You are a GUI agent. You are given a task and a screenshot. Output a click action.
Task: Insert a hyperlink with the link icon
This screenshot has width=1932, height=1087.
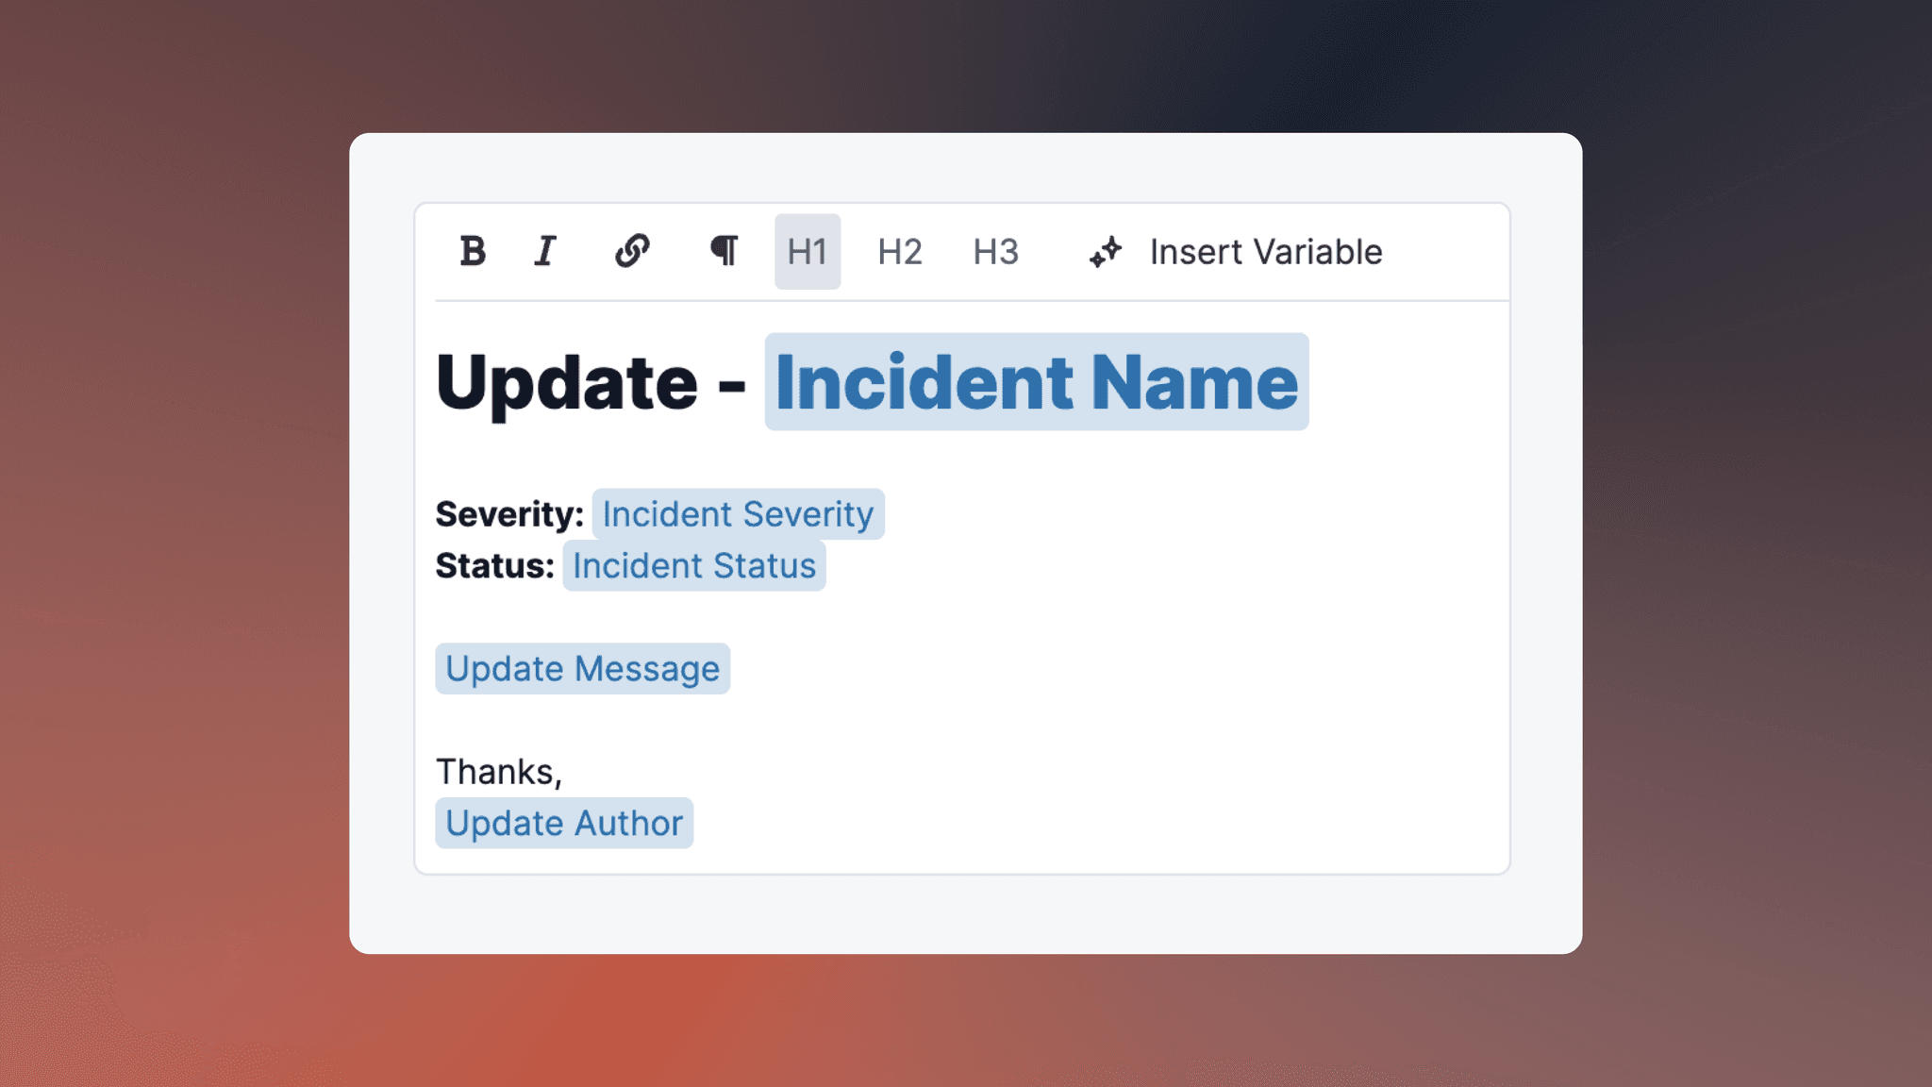click(x=632, y=251)
